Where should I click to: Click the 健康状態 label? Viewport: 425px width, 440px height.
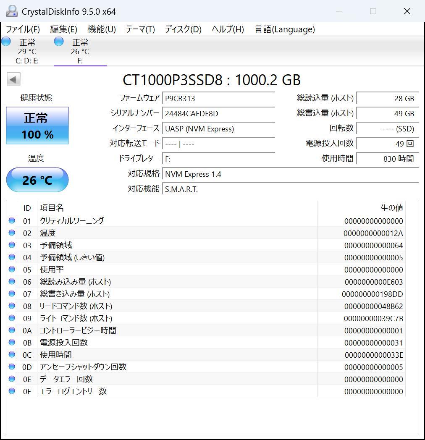coord(36,98)
